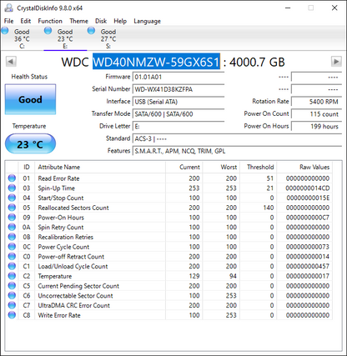Click the Power On Count value 115 count

coord(316,114)
